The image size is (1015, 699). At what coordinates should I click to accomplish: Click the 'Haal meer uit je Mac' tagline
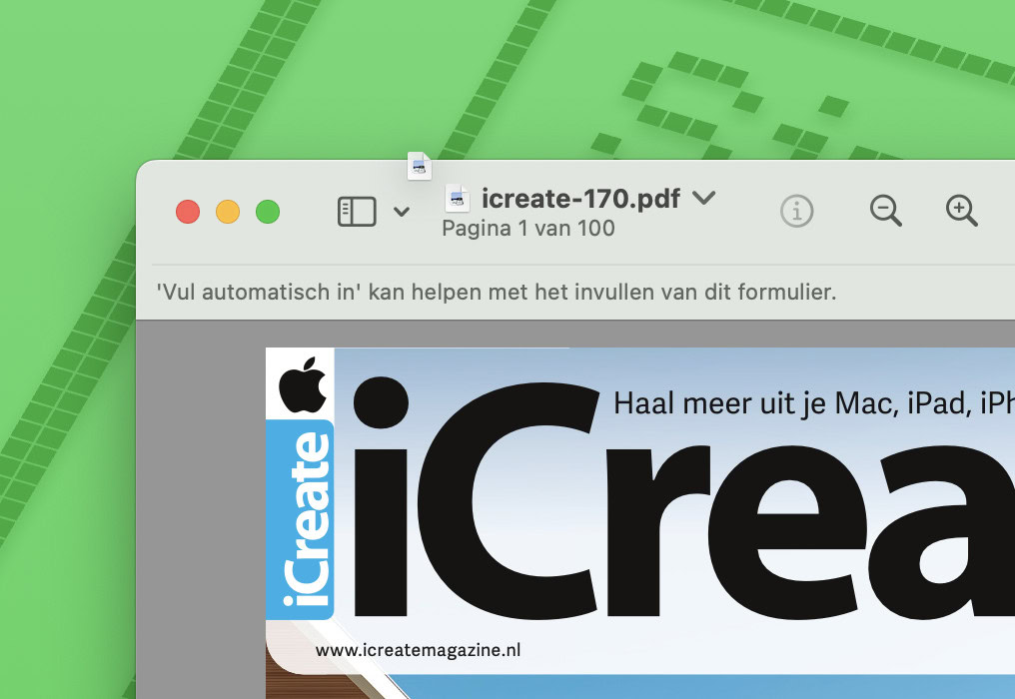click(x=813, y=403)
